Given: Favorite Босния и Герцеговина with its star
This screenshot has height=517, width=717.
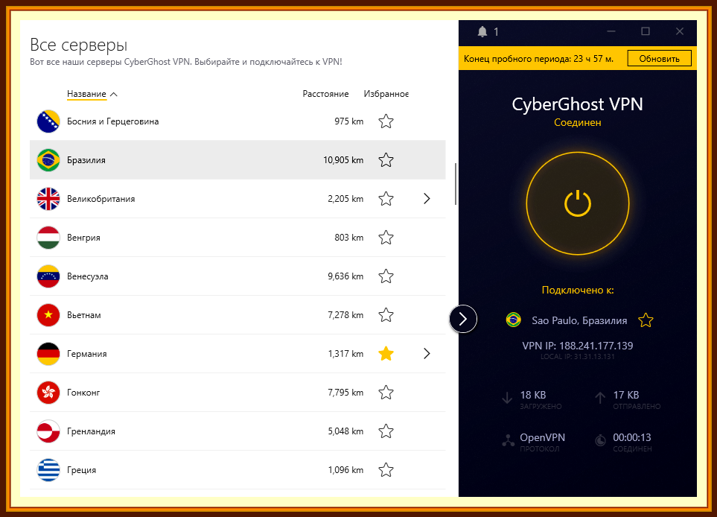Looking at the screenshot, I should (386, 121).
